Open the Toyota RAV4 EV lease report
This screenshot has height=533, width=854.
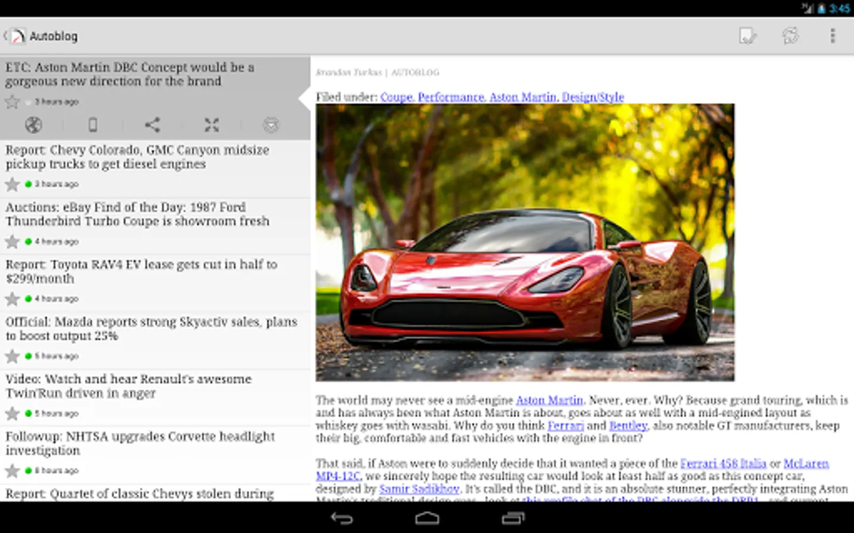(x=155, y=284)
